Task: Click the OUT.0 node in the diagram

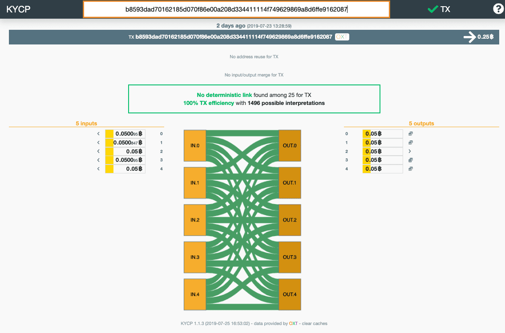Action: click(290, 145)
